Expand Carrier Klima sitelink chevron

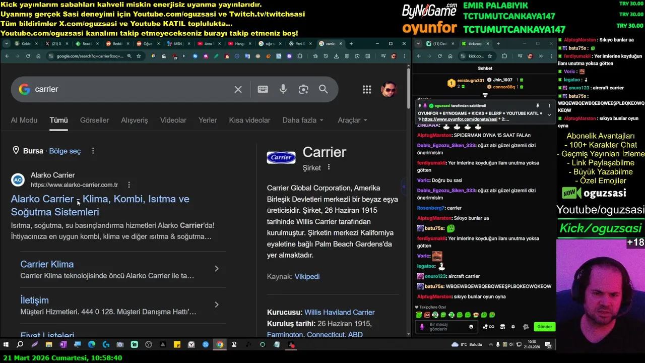pyautogui.click(x=217, y=269)
